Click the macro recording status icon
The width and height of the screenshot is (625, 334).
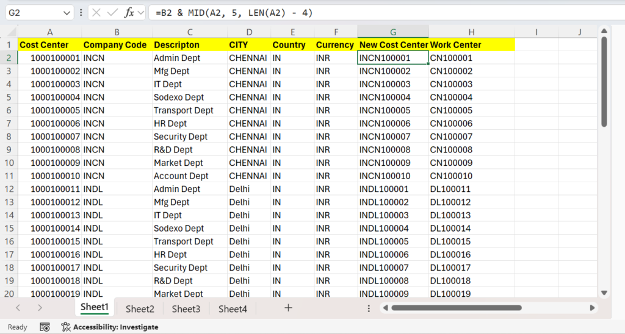point(45,327)
